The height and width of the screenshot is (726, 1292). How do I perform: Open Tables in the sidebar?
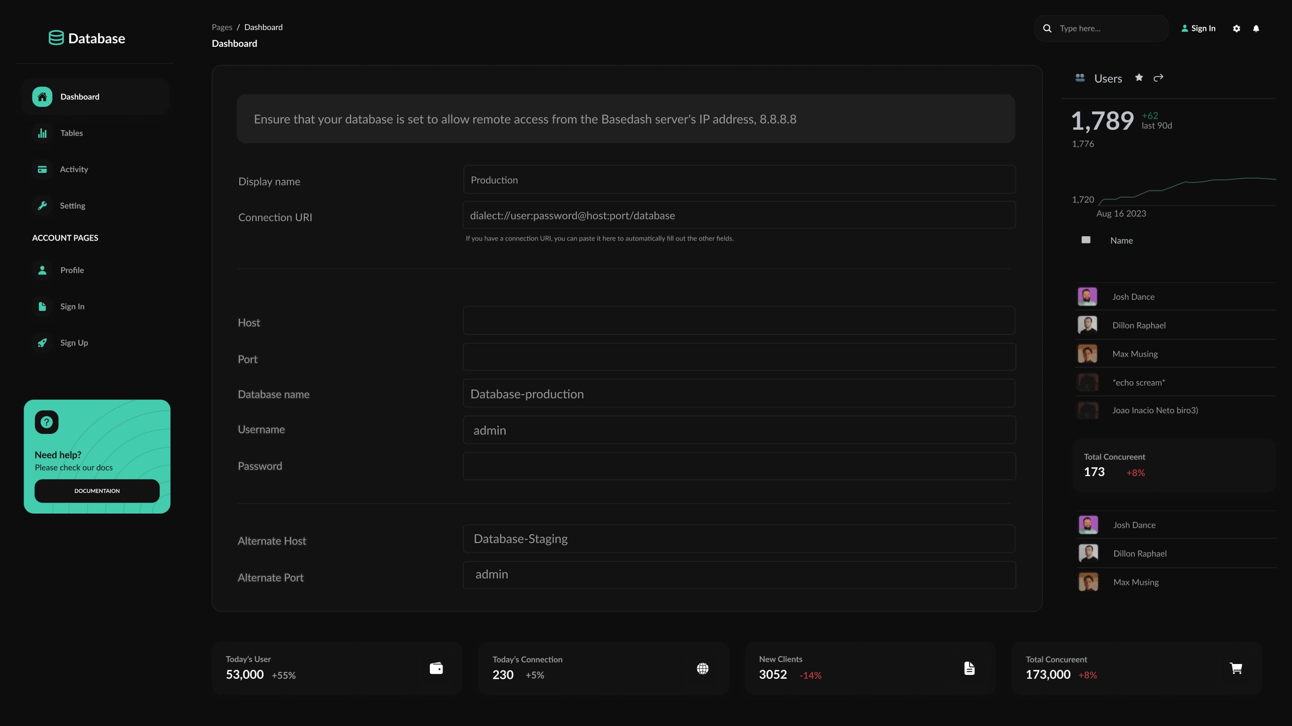tap(71, 133)
